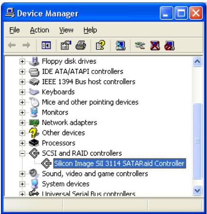Select 'Monitors' label

[x=55, y=112]
